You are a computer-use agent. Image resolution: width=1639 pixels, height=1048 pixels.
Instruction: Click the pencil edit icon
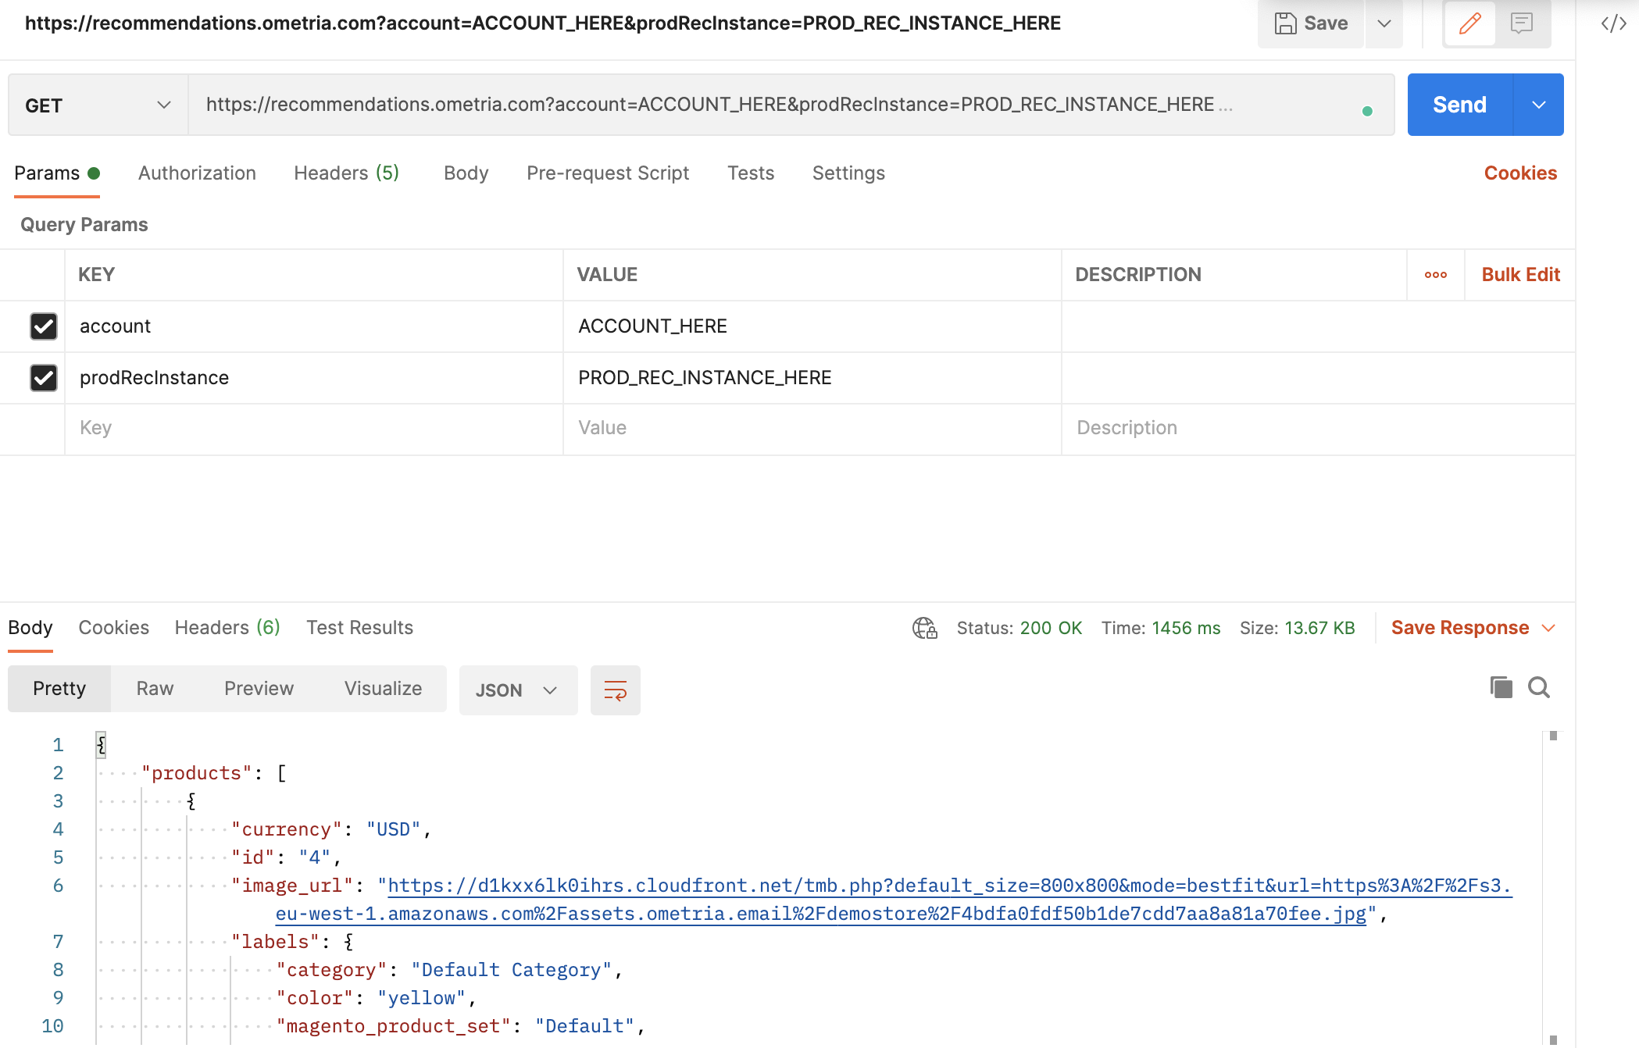(x=1469, y=23)
